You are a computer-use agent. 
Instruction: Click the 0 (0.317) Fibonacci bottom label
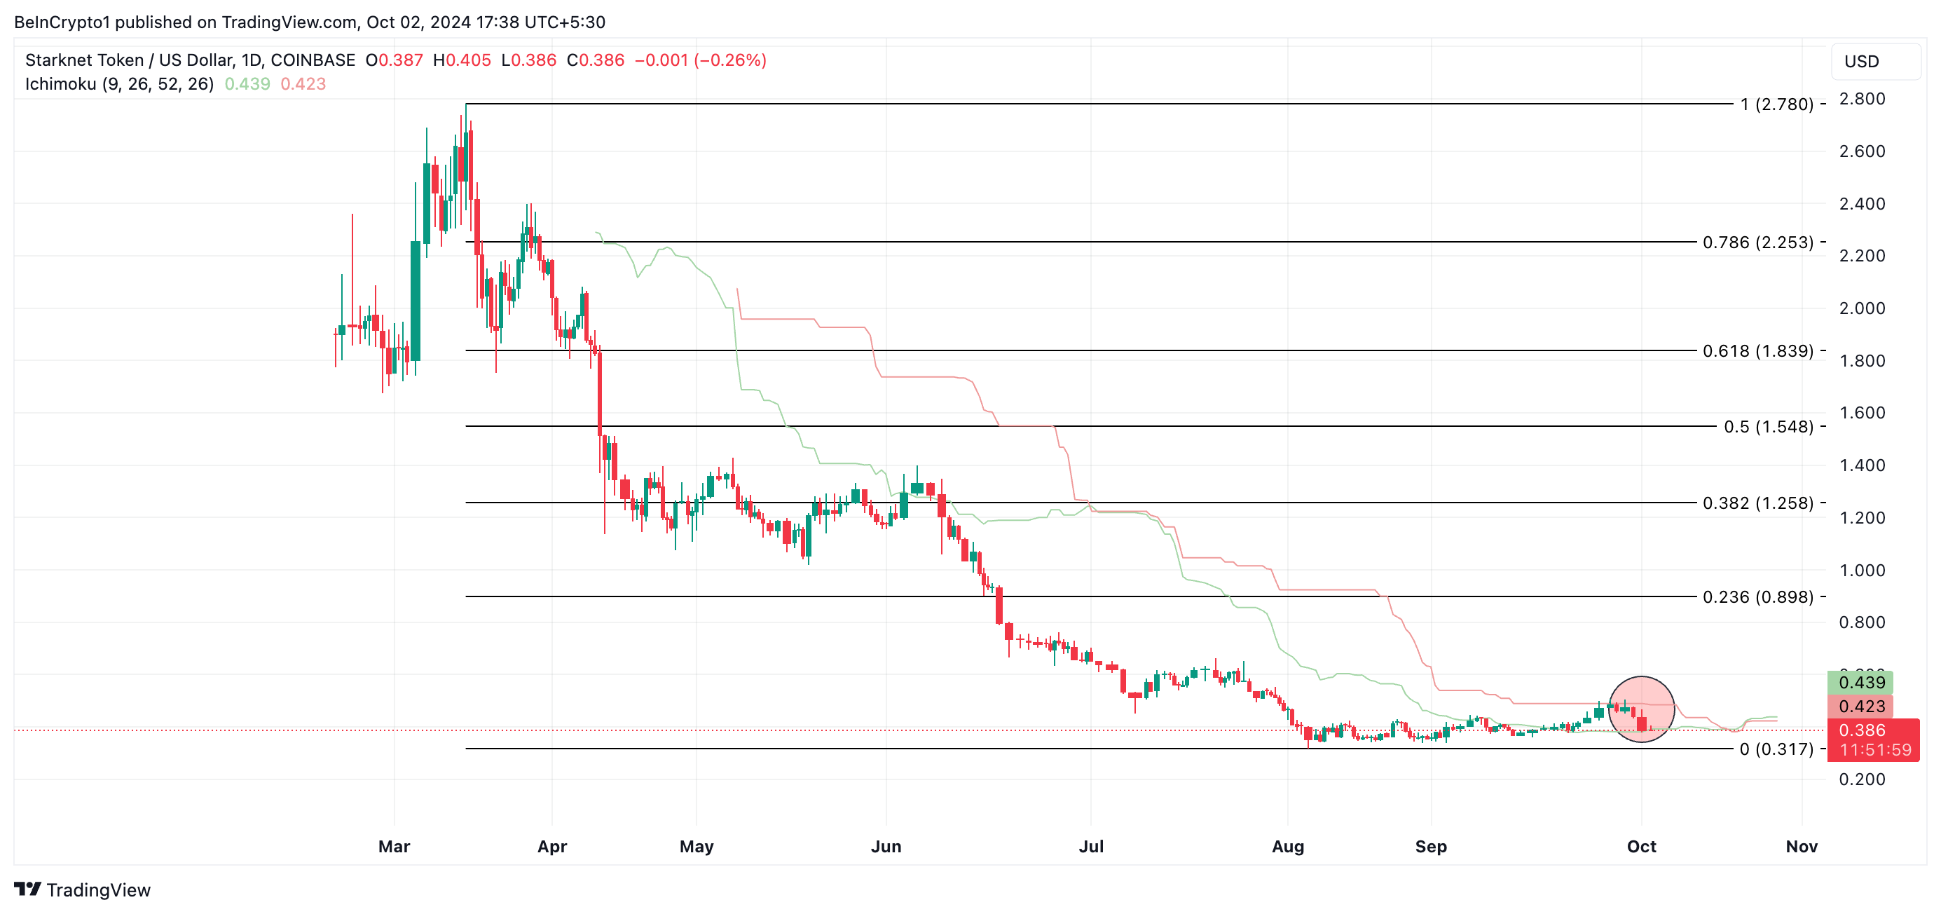[1776, 749]
